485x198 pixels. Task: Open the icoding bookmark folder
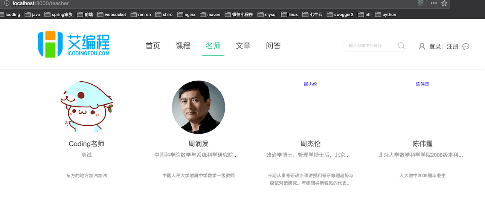point(10,15)
